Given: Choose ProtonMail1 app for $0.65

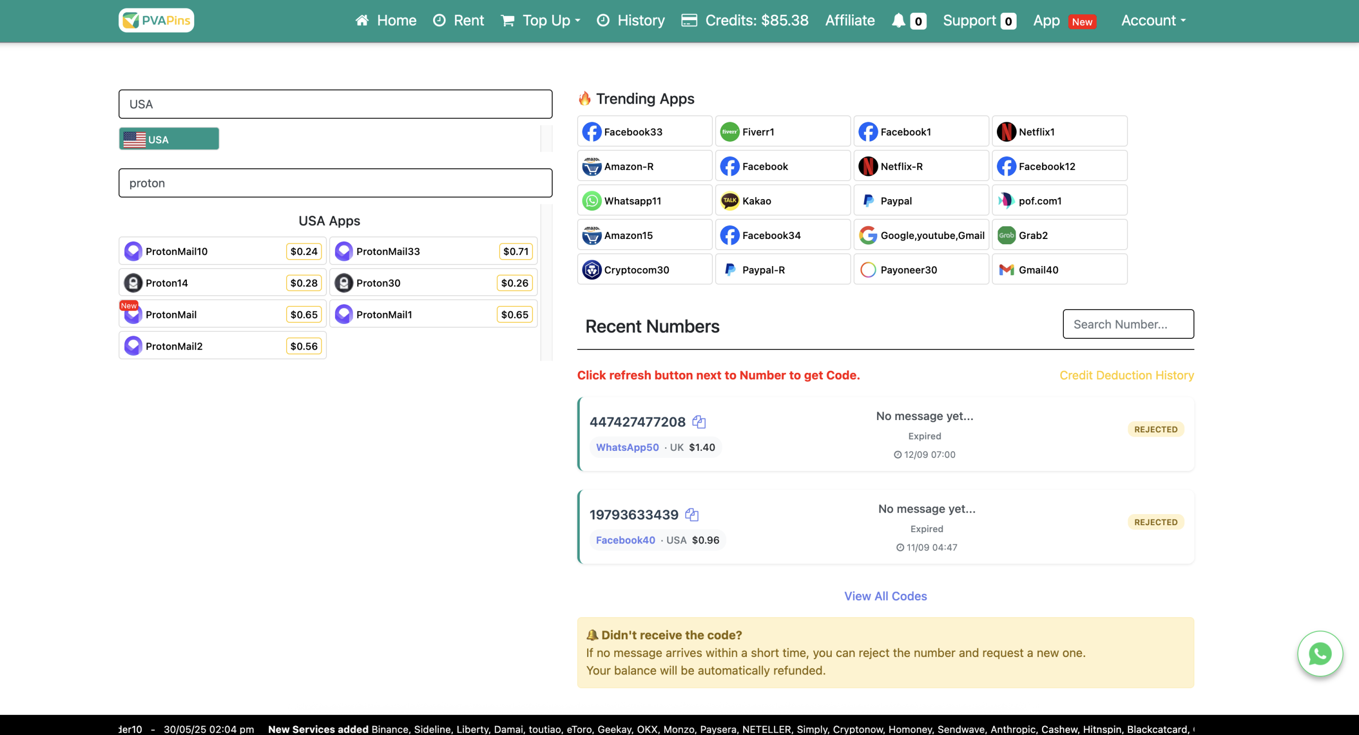Looking at the screenshot, I should coord(433,314).
